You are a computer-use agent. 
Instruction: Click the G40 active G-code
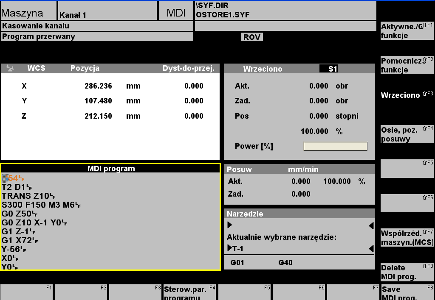tap(285, 263)
